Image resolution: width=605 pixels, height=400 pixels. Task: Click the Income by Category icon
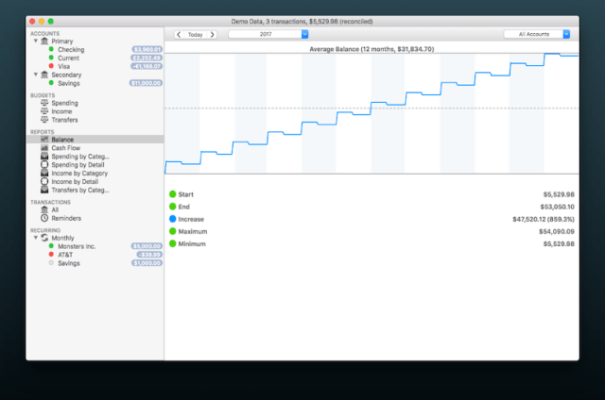click(x=44, y=174)
